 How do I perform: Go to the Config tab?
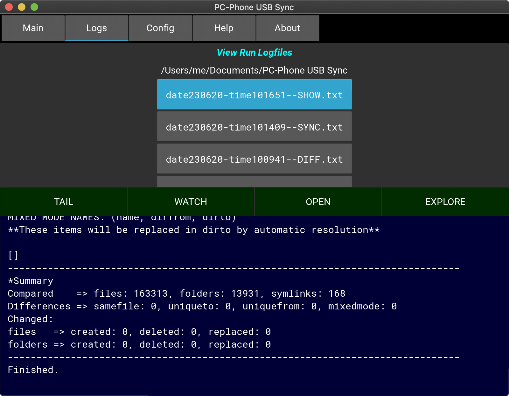click(160, 28)
